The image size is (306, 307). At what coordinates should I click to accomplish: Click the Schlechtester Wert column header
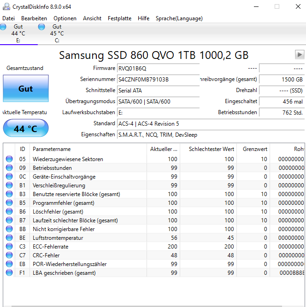[x=208, y=149]
